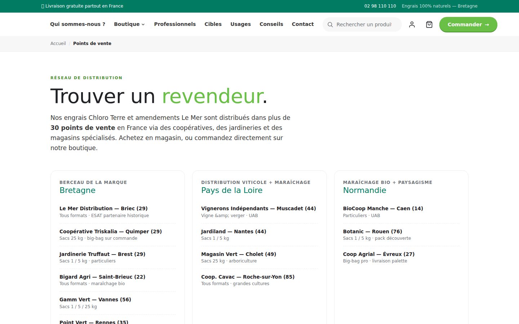Click Vignerons Indépendants — Muscadet (44)
Viewport: 519px width, 324px height.
[x=258, y=208]
